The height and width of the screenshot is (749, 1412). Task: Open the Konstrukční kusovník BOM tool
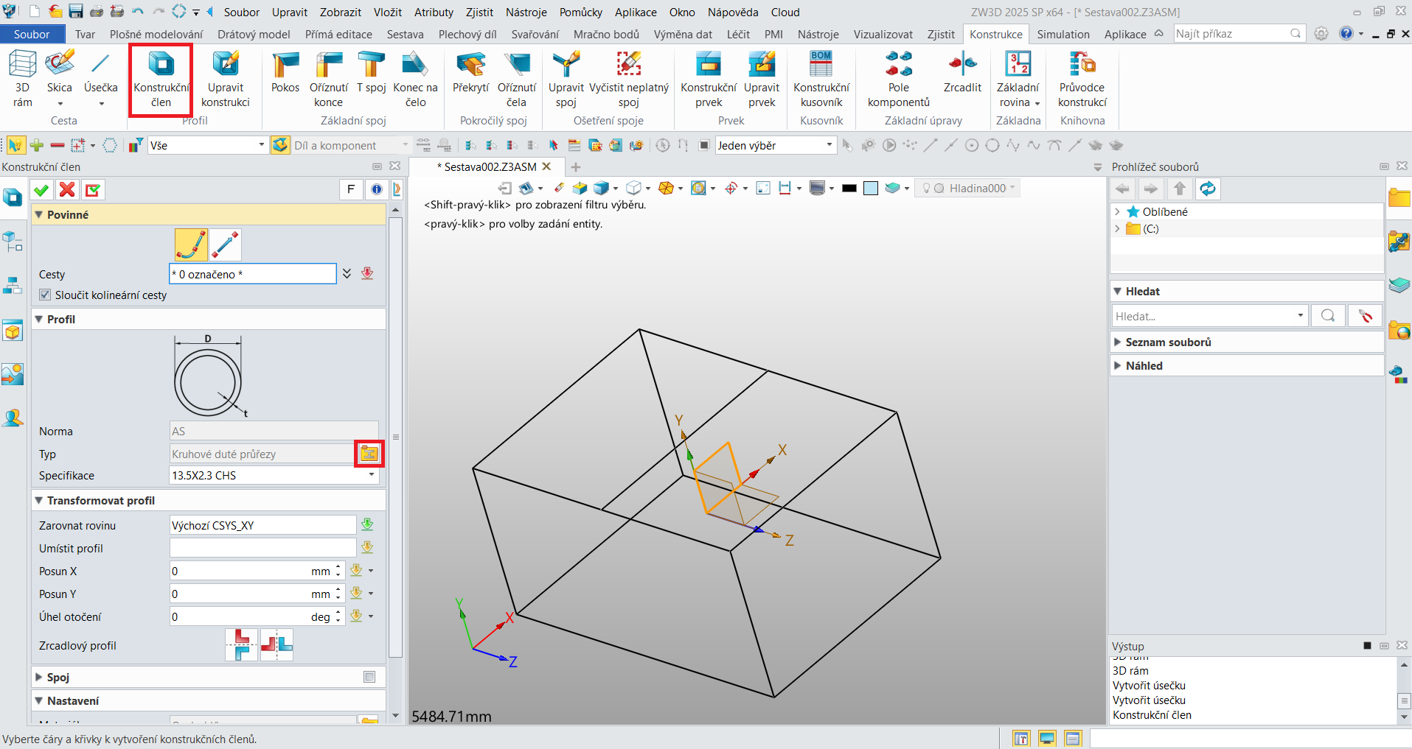821,78
